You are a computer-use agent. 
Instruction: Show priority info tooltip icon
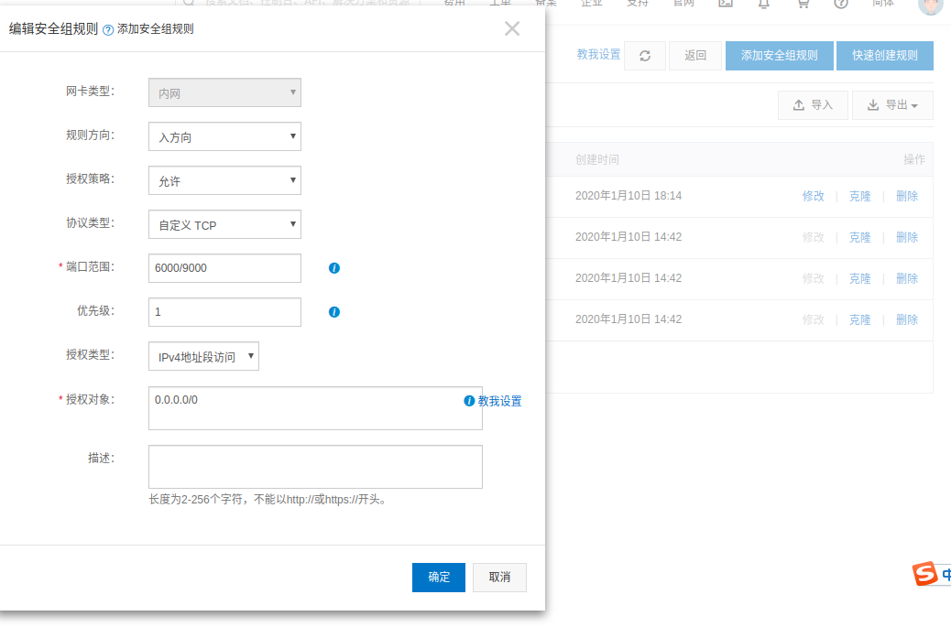click(x=334, y=312)
